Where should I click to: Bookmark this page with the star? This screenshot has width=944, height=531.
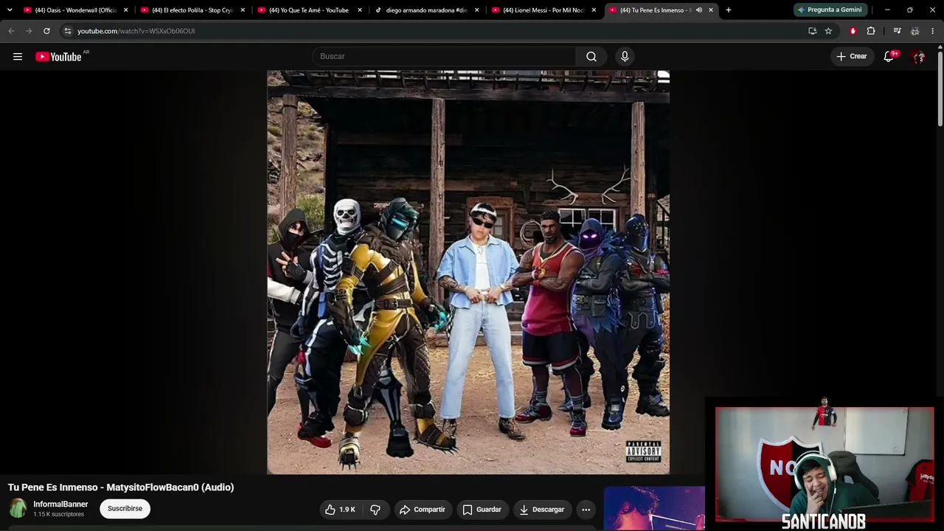pyautogui.click(x=828, y=31)
